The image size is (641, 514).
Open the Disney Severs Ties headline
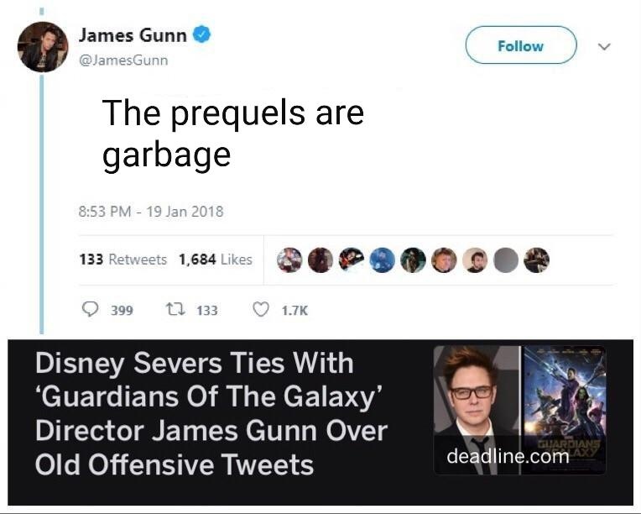[x=211, y=414]
